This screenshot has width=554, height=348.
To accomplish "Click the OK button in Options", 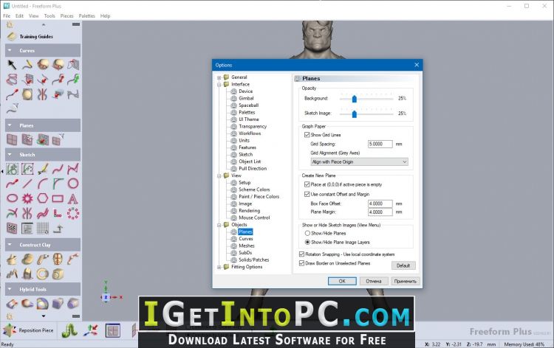I will coord(342,281).
